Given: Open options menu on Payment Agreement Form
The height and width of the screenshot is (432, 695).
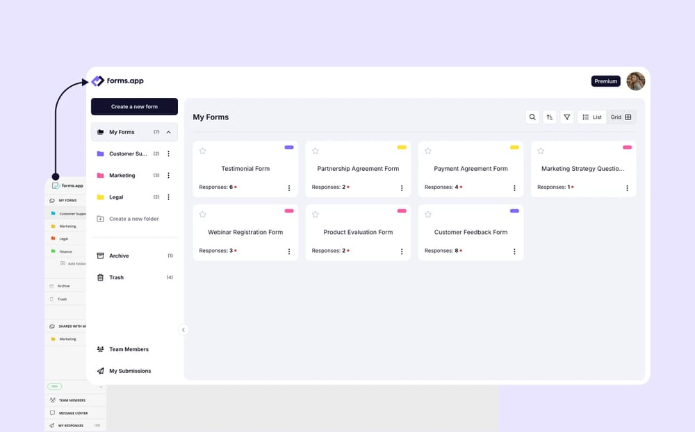Looking at the screenshot, I should click(514, 188).
